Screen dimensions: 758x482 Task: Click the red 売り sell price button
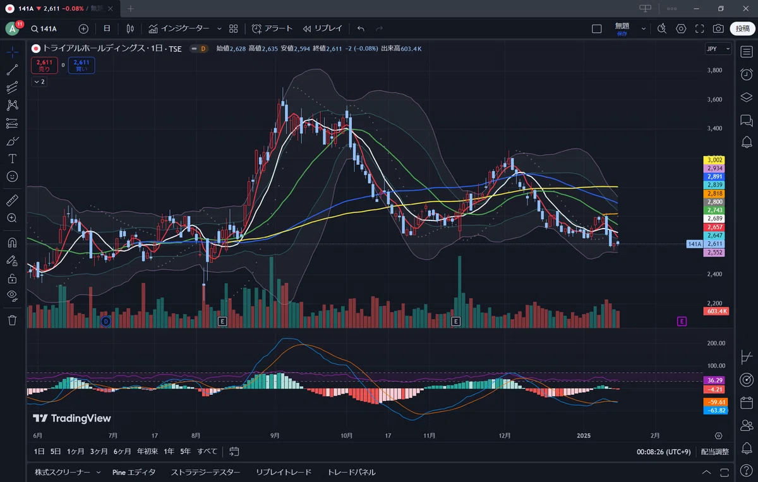tap(45, 65)
